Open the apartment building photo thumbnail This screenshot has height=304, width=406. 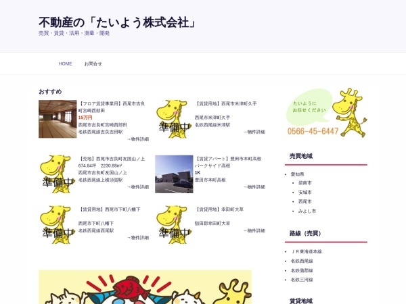point(174,174)
